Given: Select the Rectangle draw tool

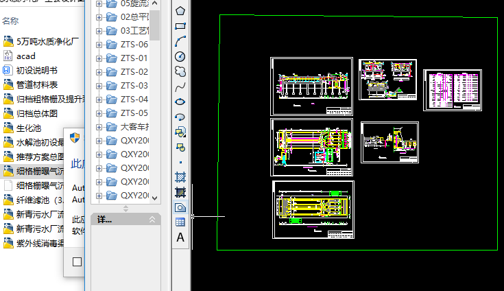Looking at the screenshot, I should (x=180, y=26).
